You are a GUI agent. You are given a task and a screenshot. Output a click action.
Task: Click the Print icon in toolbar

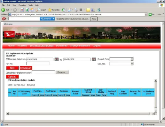[76, 10]
